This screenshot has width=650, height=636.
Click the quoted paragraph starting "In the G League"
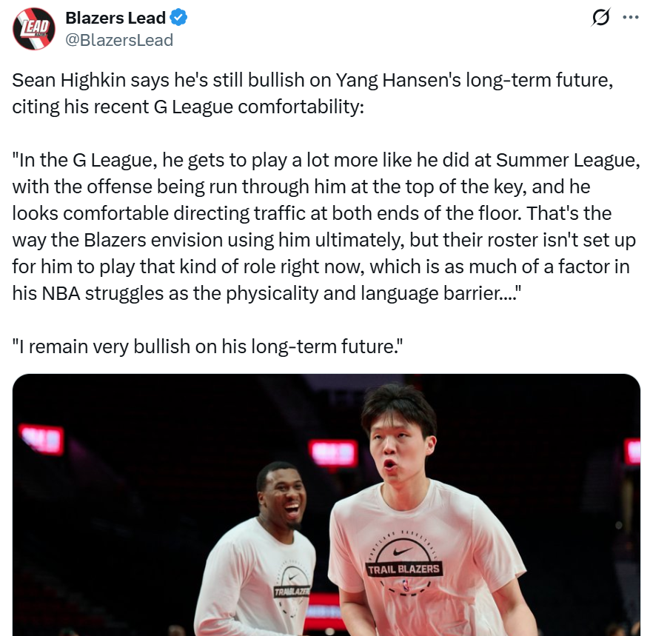[326, 227]
